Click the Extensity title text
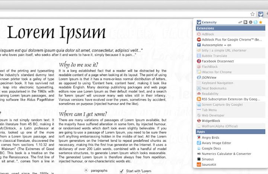The image size is (268, 174). point(209,22)
